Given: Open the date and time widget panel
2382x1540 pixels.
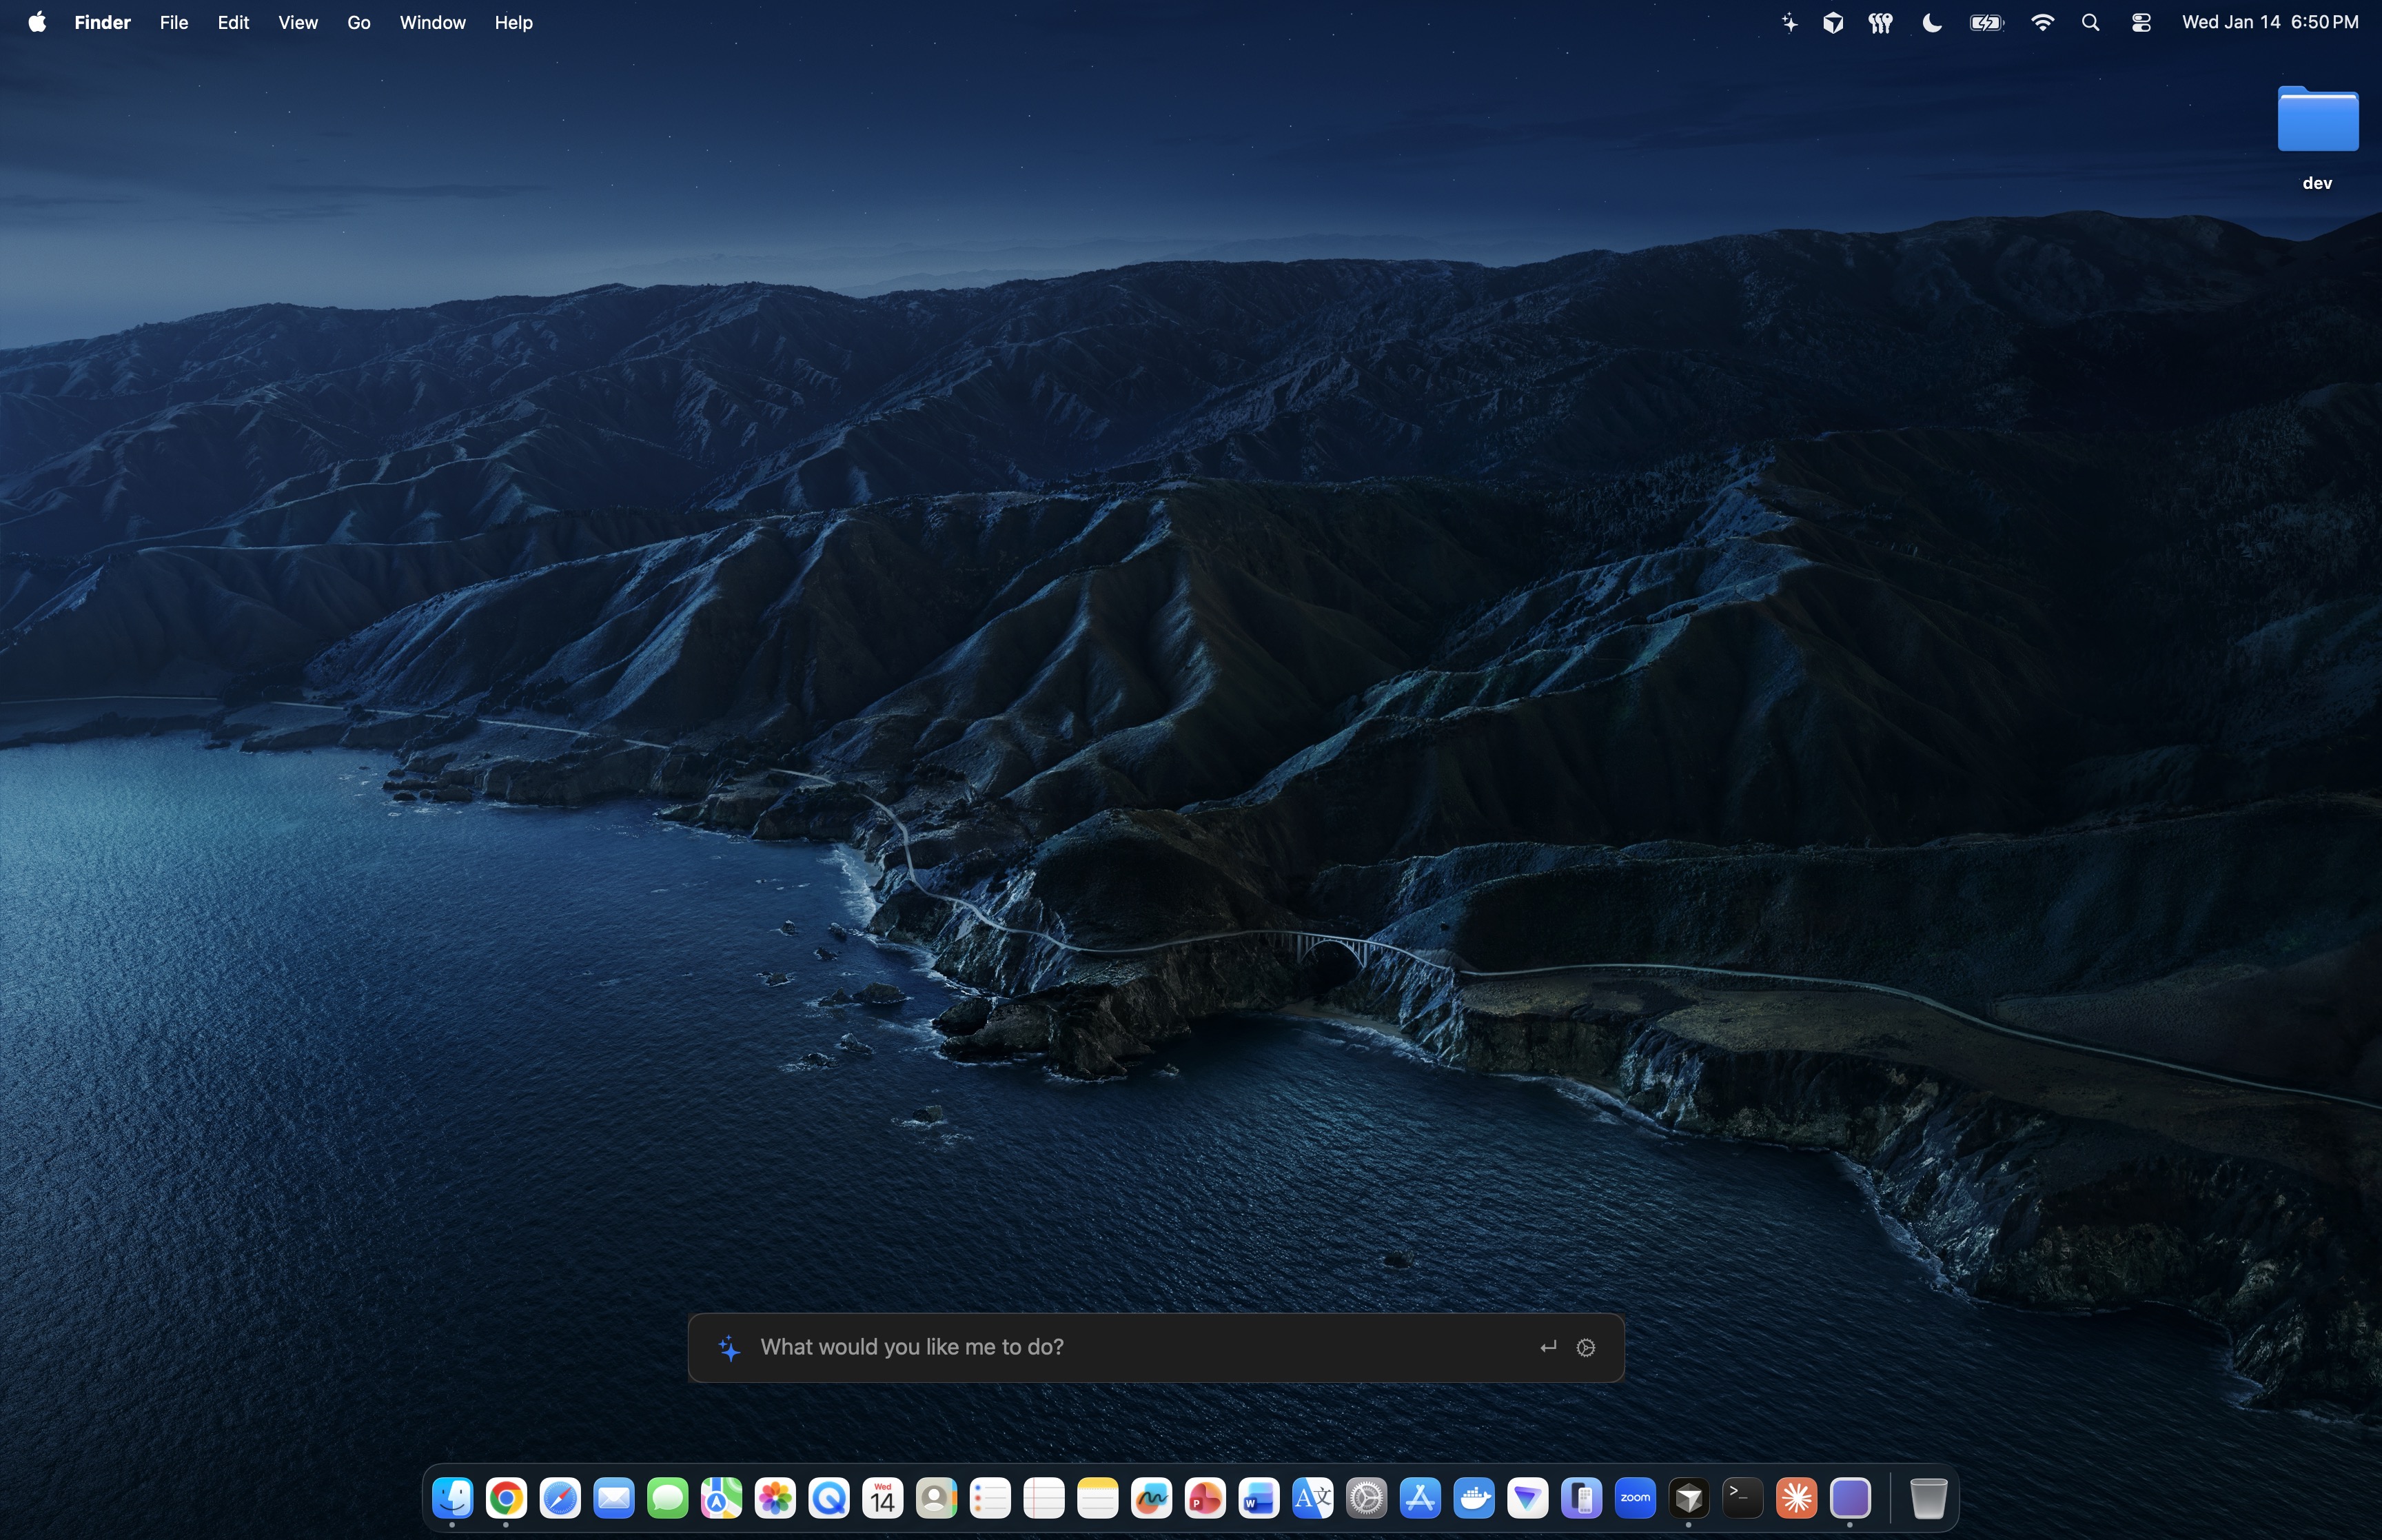Looking at the screenshot, I should [x=2269, y=22].
